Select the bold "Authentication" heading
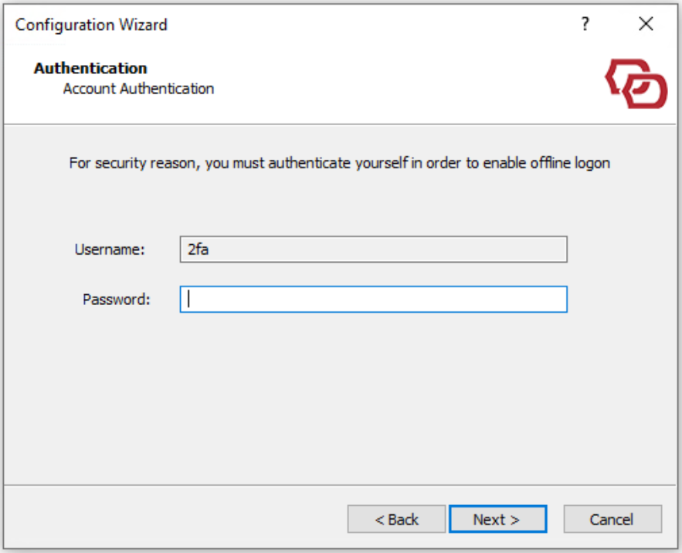This screenshot has width=682, height=553. (x=90, y=69)
